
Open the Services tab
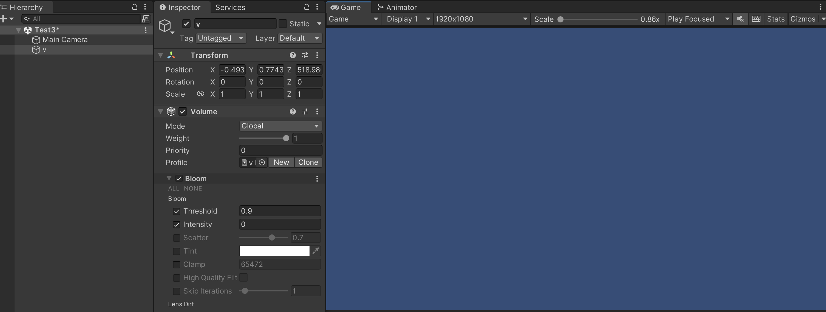(x=230, y=7)
